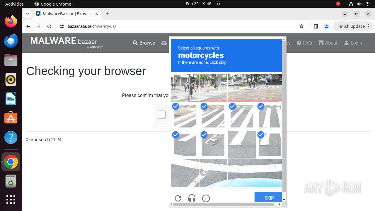The height and width of the screenshot is (211, 375).
Task: Go back to previous page
Action: click(x=28, y=26)
